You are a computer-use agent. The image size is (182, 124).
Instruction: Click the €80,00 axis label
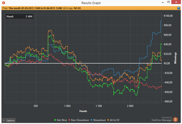pos(167,25)
